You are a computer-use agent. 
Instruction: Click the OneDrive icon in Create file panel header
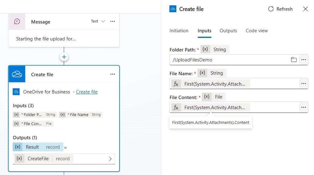click(173, 9)
